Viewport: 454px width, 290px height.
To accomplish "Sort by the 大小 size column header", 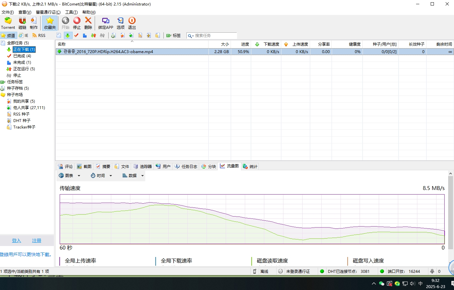I will pyautogui.click(x=220, y=44).
